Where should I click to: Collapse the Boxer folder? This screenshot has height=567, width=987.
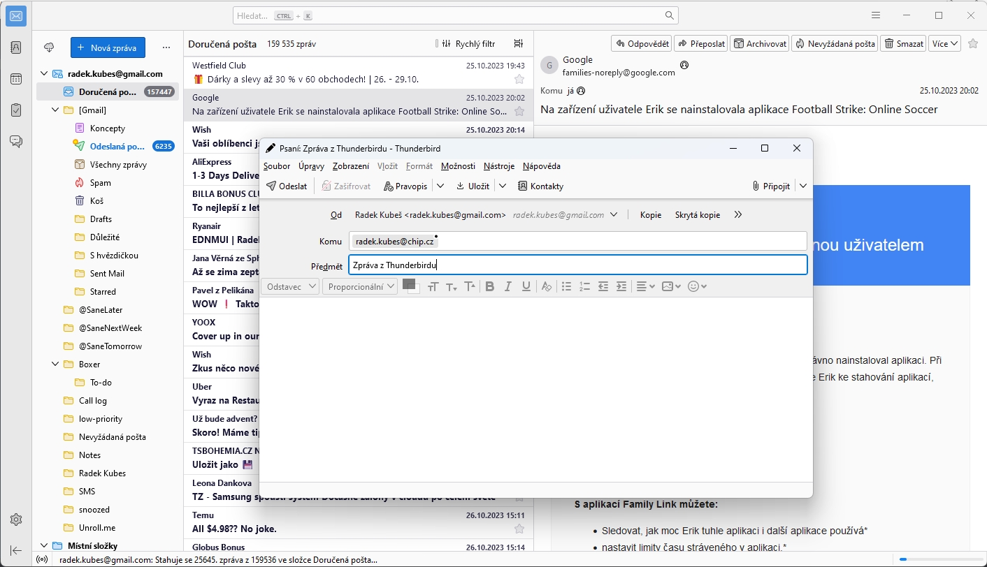pos(56,364)
